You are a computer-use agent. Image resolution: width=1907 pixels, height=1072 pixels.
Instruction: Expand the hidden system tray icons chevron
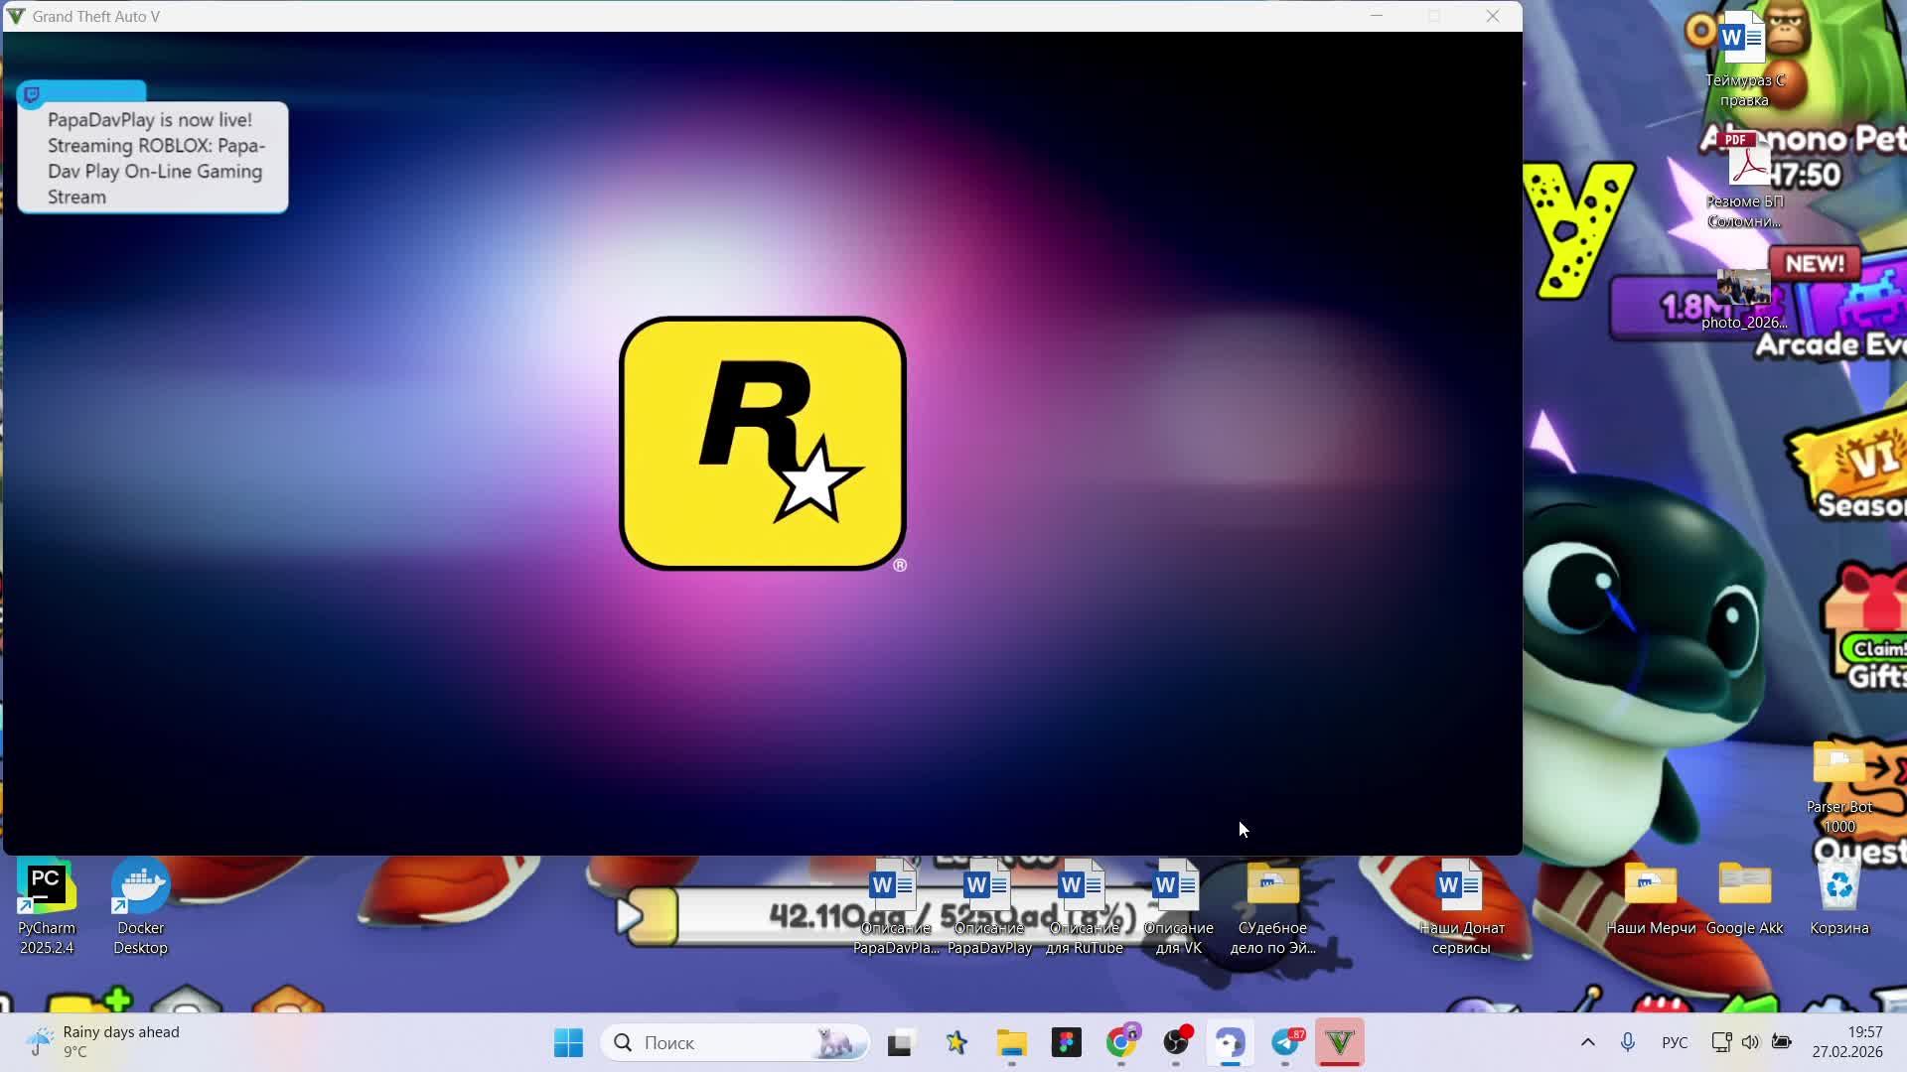click(1587, 1042)
